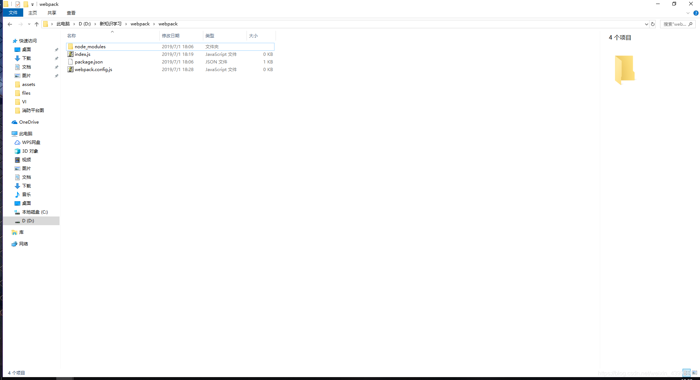Open the 文件 ribbon tab
This screenshot has width=700, height=380.
tap(13, 13)
